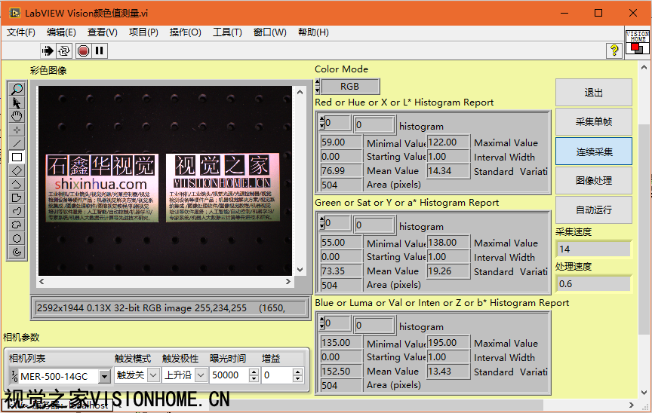Click the 采集单帧 button
Screen dimensions: 652x413
pos(594,122)
